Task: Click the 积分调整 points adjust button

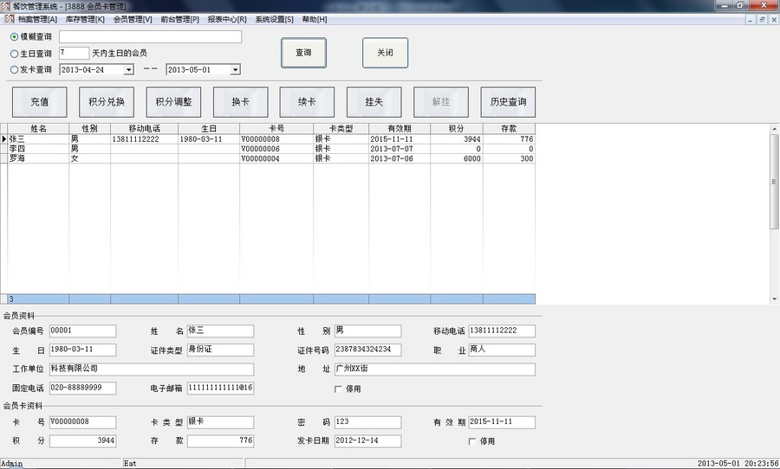Action: pyautogui.click(x=173, y=102)
